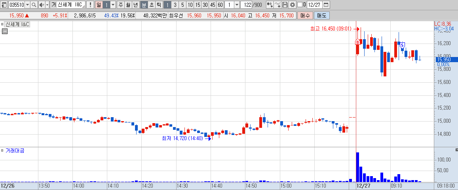The height and width of the screenshot is (190, 458).
Task: Click the 매수 buy button
Action: 305,15
